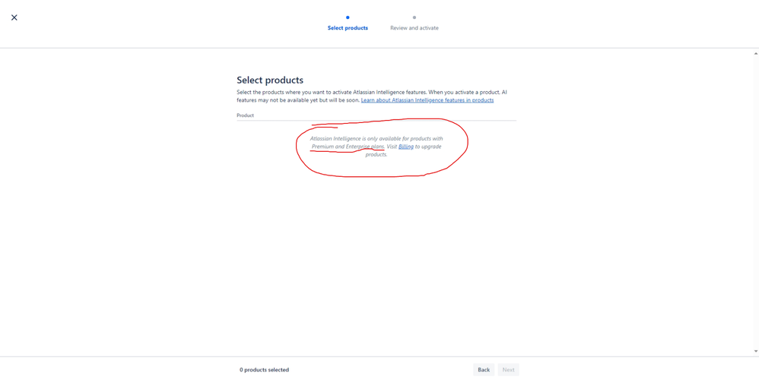Jump to the Review and activate step
This screenshot has height=382, width=759.
tap(414, 28)
